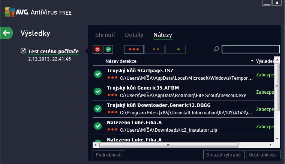285x164 pixels.
Task: Open Podrobnosti details button
Action: pos(109,155)
